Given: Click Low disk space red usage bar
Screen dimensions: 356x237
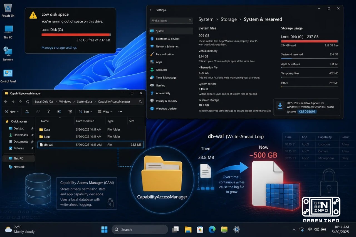Looking at the screenshot, I should (76, 35).
